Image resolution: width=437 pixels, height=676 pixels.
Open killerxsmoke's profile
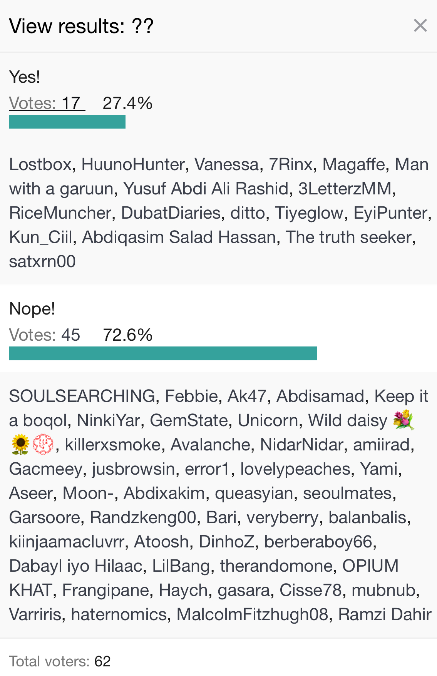(x=112, y=445)
